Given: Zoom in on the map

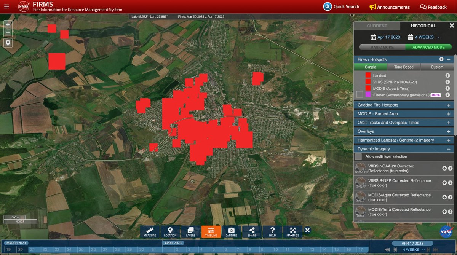Looking at the screenshot, I should (8, 24).
